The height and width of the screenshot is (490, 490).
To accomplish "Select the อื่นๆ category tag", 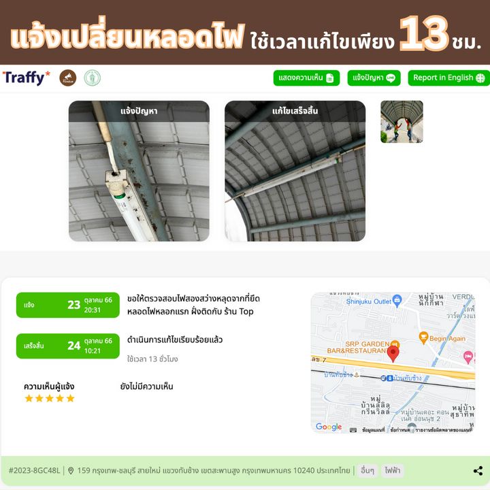I will [367, 470].
